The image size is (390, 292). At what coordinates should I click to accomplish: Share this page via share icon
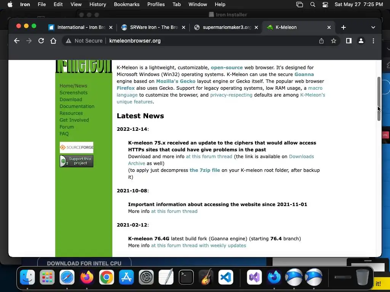pos(321,41)
